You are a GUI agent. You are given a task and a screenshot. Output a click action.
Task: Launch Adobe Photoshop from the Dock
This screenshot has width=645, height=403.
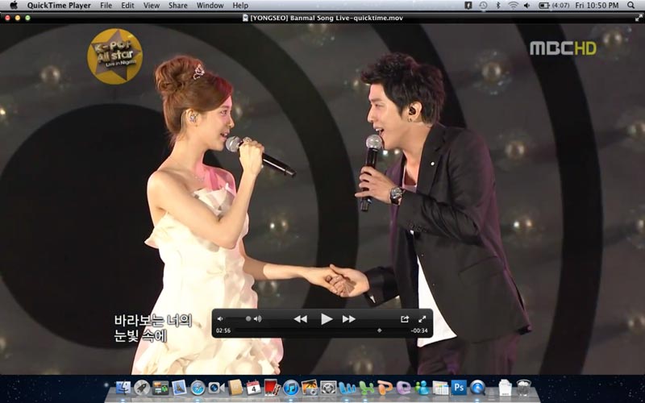[x=459, y=388]
